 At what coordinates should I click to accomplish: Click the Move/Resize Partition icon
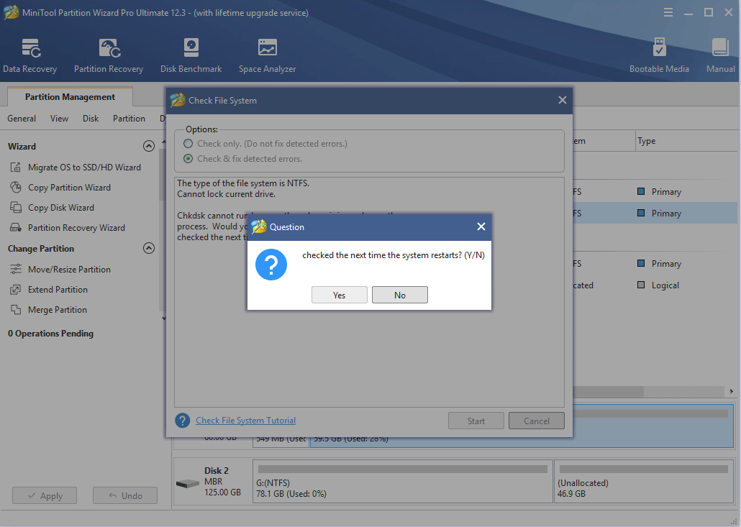point(16,269)
